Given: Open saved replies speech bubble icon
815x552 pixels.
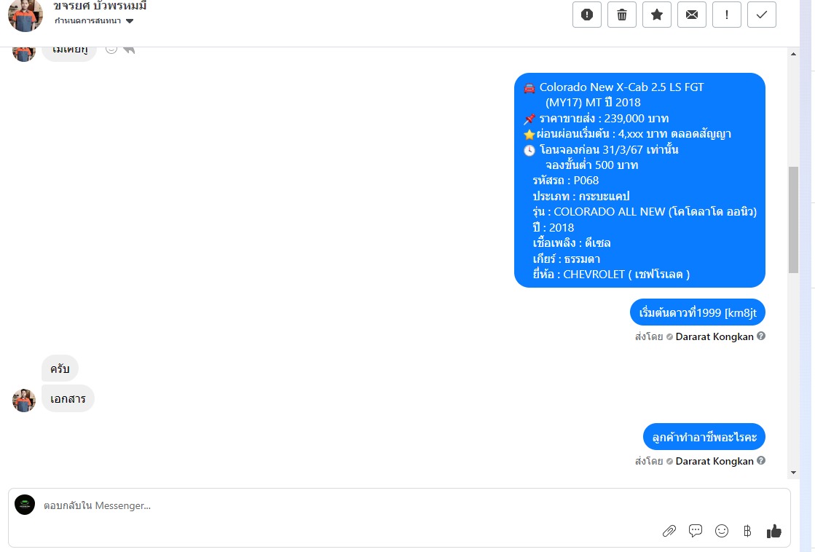Looking at the screenshot, I should (x=696, y=531).
